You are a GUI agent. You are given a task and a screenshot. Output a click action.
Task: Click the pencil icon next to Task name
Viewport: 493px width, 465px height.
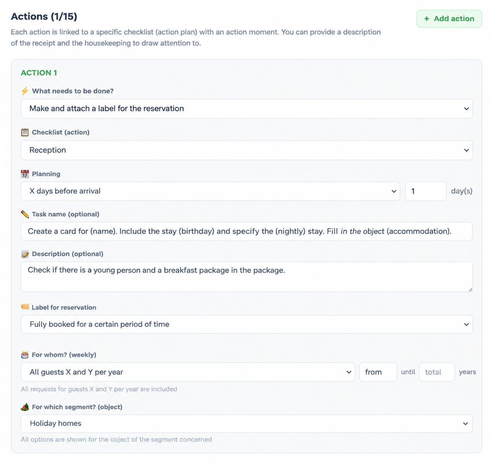click(x=25, y=214)
